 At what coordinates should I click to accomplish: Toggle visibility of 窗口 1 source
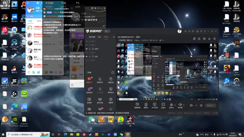tap(87, 53)
